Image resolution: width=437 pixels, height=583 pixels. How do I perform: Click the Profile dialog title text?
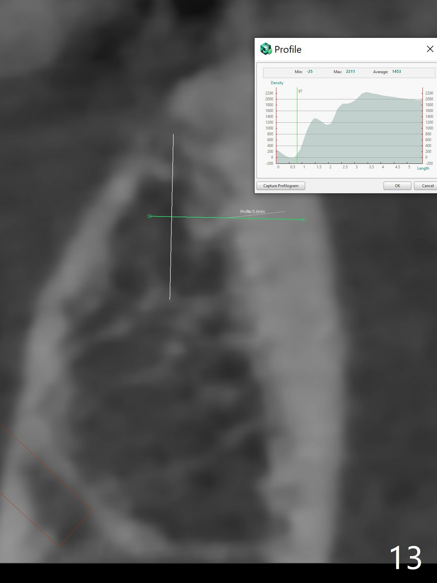[288, 50]
